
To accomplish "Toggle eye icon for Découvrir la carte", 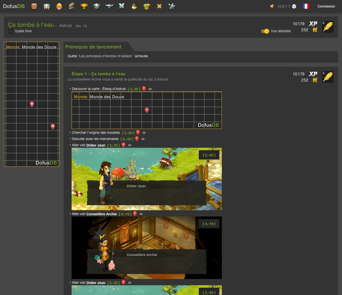I will [150, 89].
